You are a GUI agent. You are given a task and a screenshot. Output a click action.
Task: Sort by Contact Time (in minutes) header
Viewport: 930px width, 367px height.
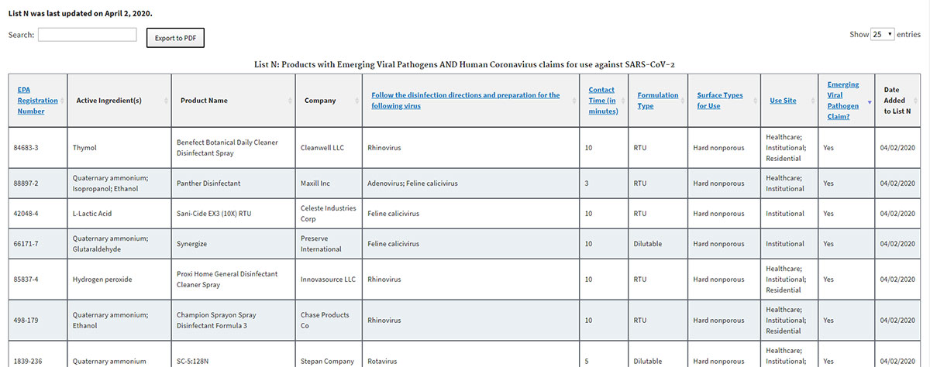coord(602,101)
